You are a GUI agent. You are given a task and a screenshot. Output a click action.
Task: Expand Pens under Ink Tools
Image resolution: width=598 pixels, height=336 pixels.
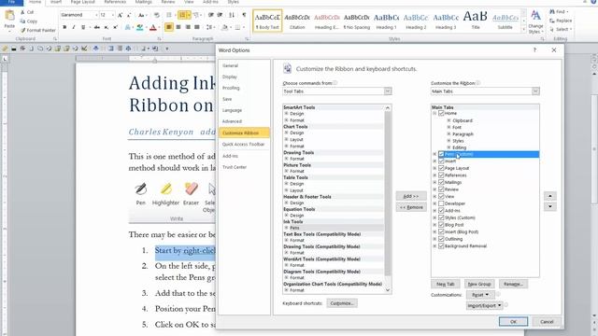[x=286, y=228]
